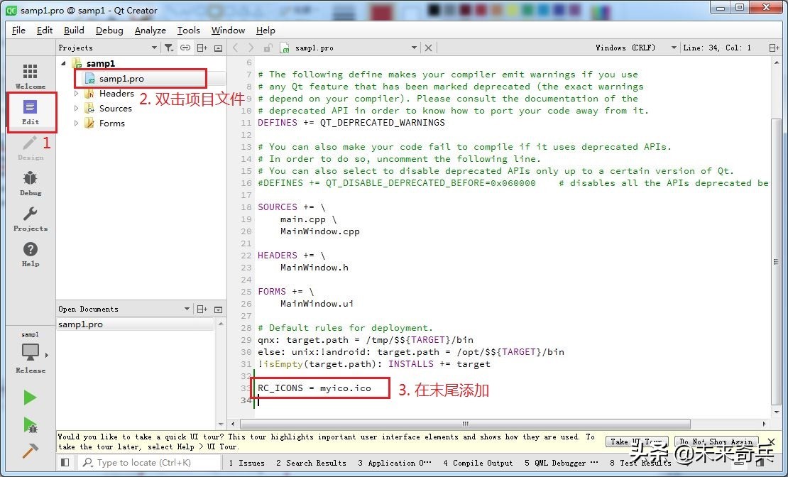Click Do Not Show Again button
788x477 pixels.
point(716,442)
